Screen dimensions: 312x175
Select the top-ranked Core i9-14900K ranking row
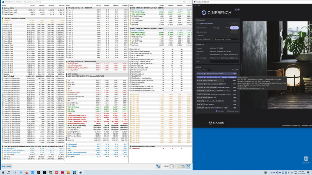pos(216,73)
